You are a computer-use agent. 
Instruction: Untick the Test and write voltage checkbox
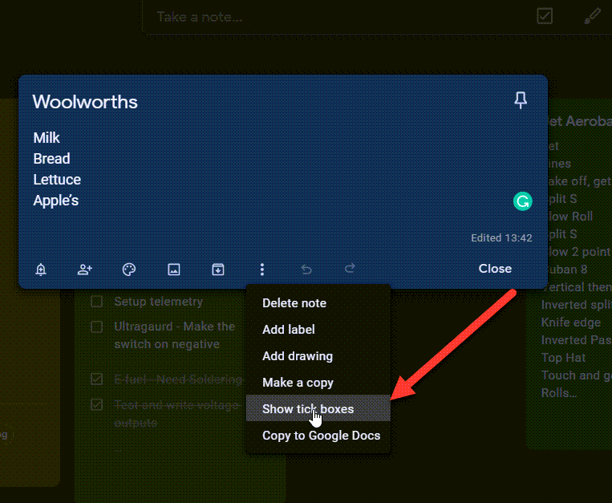pos(96,404)
